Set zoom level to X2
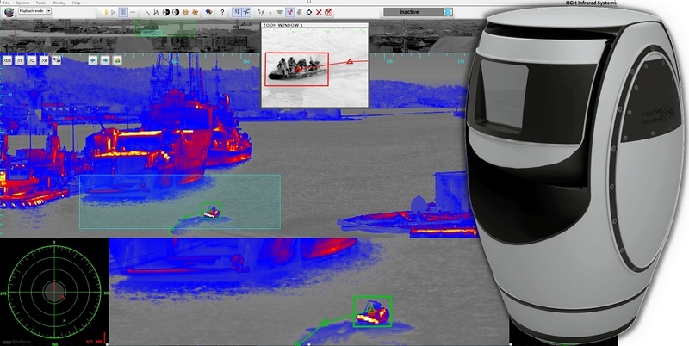This screenshot has width=689, height=346. [x=32, y=61]
